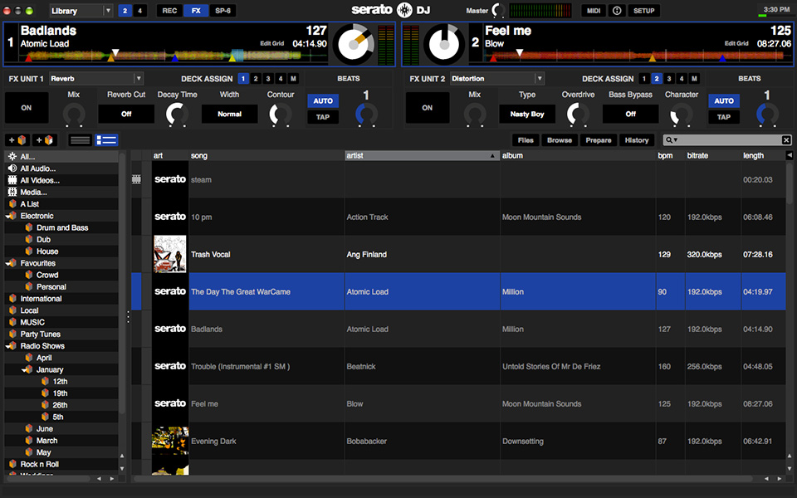Image resolution: width=797 pixels, height=498 pixels.
Task: Open the Prepare panel tab
Action: tap(598, 140)
